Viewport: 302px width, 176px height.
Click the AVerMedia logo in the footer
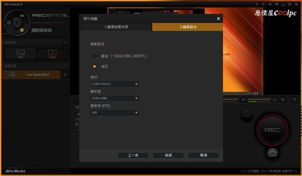(x=15, y=171)
